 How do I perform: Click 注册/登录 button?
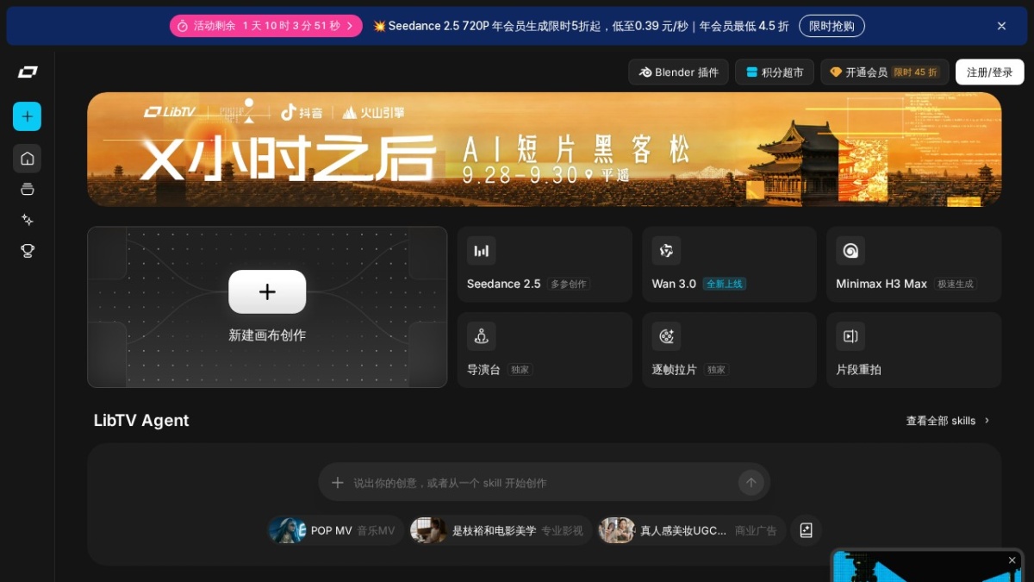[x=990, y=72]
